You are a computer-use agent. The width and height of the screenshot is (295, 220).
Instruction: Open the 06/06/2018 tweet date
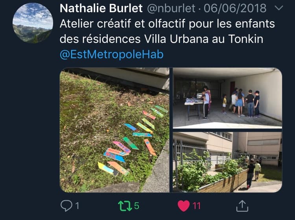click(x=235, y=8)
